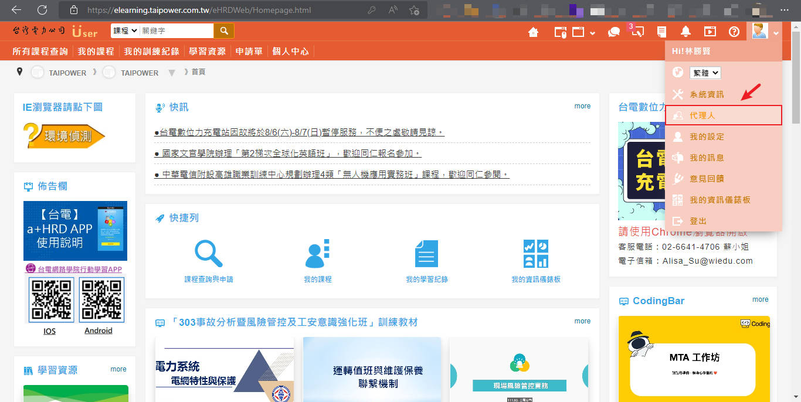Click the 我的資訊儀錶板 dashboard shortcut icon
Viewport: 801px width, 402px height.
pos(535,254)
